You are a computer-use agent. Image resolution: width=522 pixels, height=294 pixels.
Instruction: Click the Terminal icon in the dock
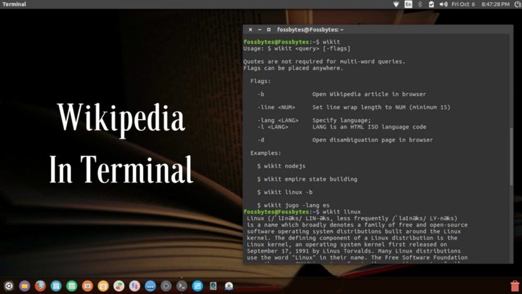(x=182, y=286)
